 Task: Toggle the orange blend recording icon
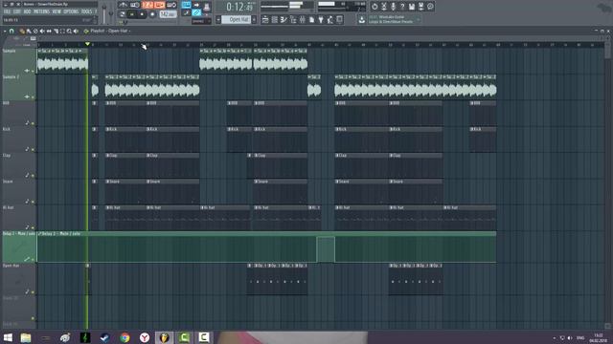click(x=160, y=5)
